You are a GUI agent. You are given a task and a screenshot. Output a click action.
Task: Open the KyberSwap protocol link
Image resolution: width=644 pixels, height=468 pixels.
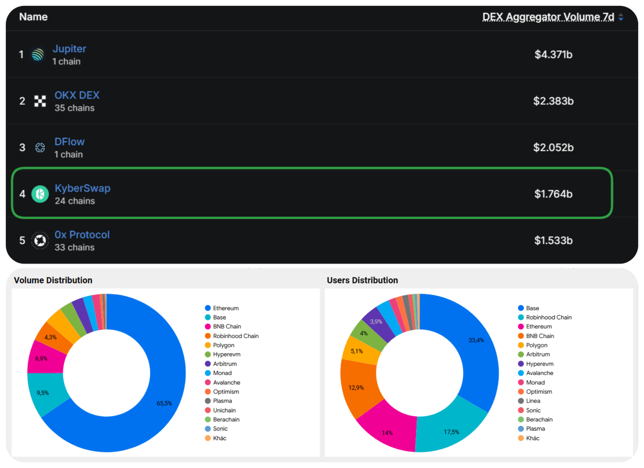83,188
